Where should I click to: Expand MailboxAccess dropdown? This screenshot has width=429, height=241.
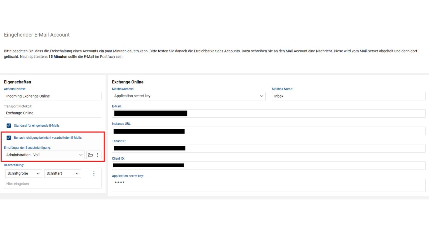[x=189, y=96]
